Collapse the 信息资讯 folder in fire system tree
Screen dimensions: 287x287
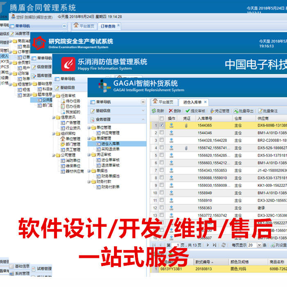(x=53, y=117)
